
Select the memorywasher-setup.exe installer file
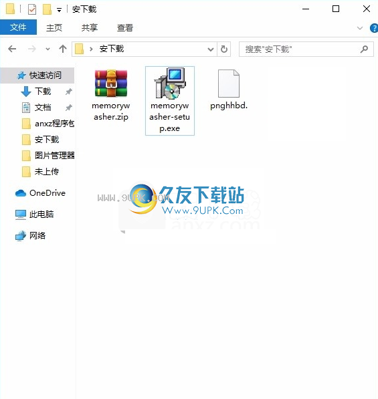tap(170, 101)
